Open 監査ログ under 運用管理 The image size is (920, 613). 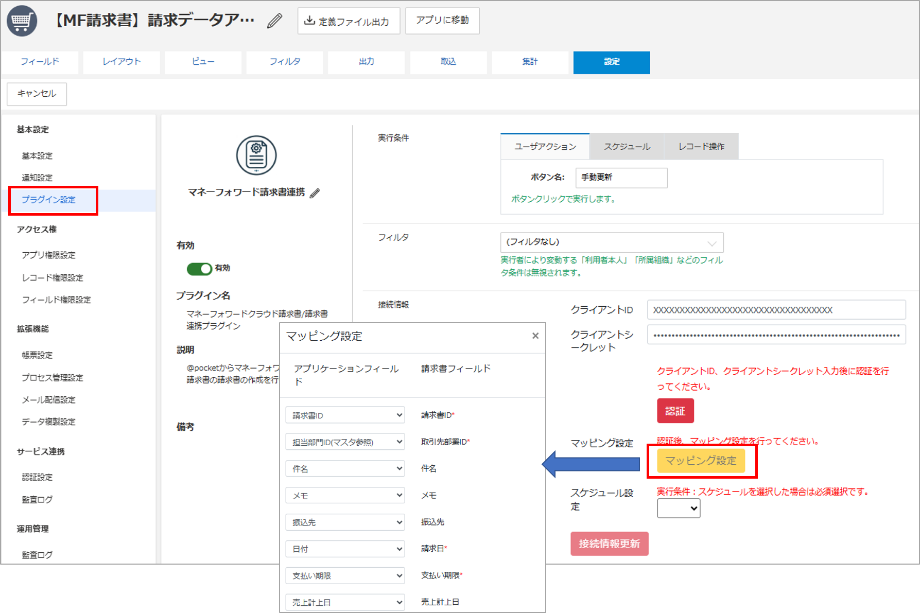point(37,555)
